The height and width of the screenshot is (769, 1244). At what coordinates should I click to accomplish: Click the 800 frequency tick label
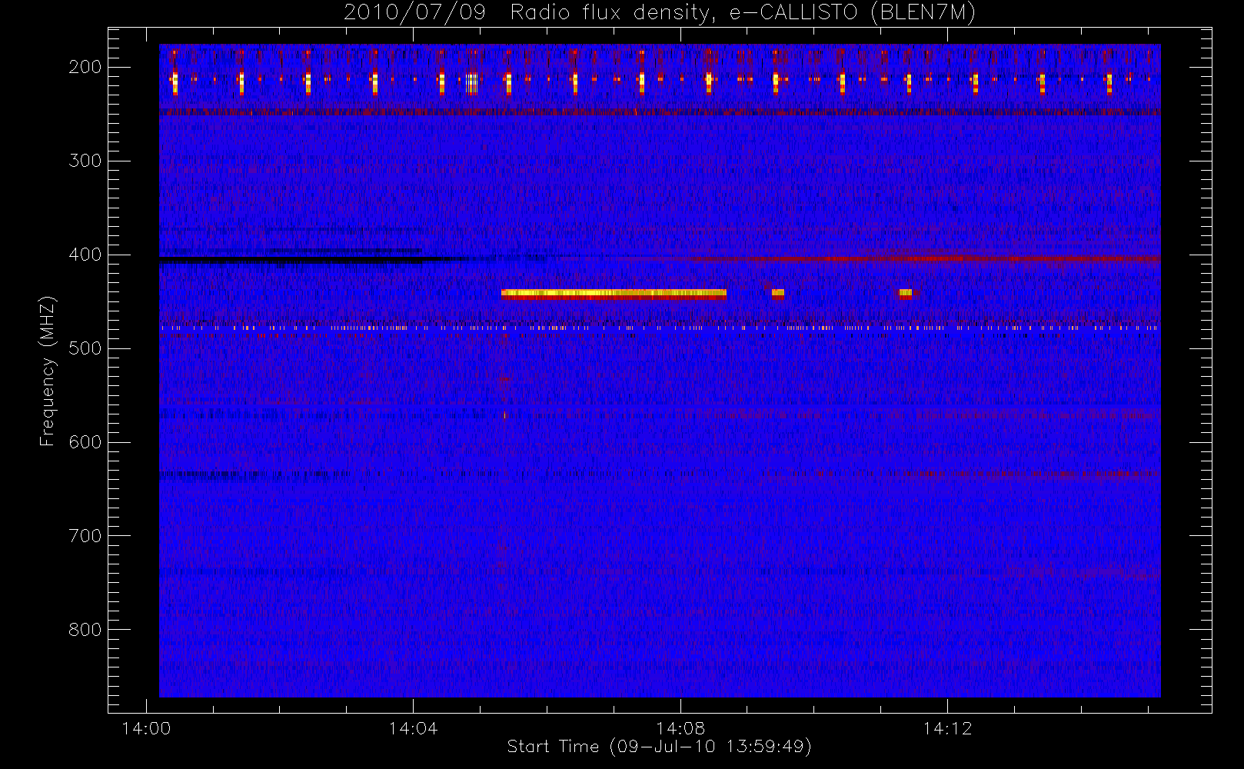point(85,630)
